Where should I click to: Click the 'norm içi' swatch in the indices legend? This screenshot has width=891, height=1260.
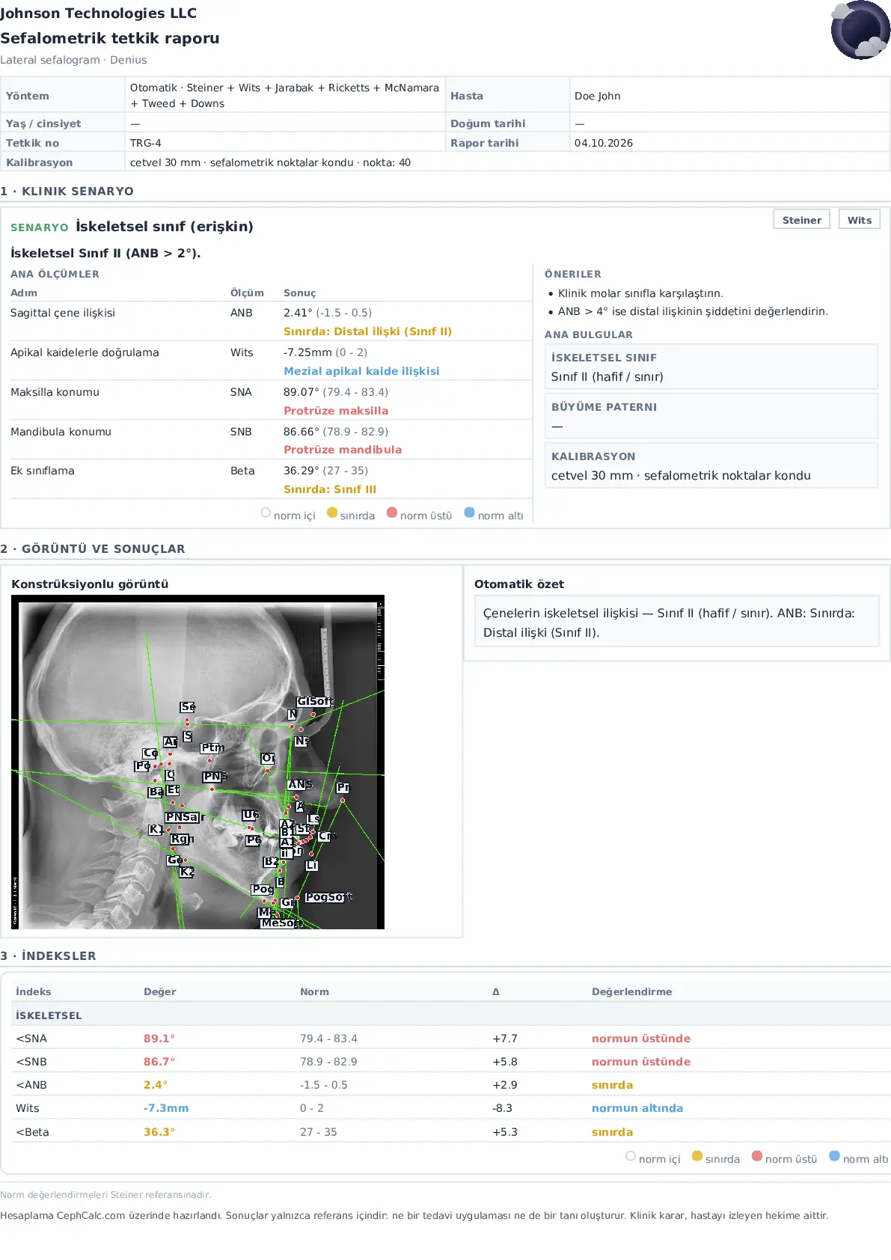click(x=631, y=1156)
